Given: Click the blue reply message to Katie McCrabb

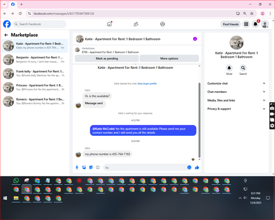Looking at the screenshot, I should point(143,130).
